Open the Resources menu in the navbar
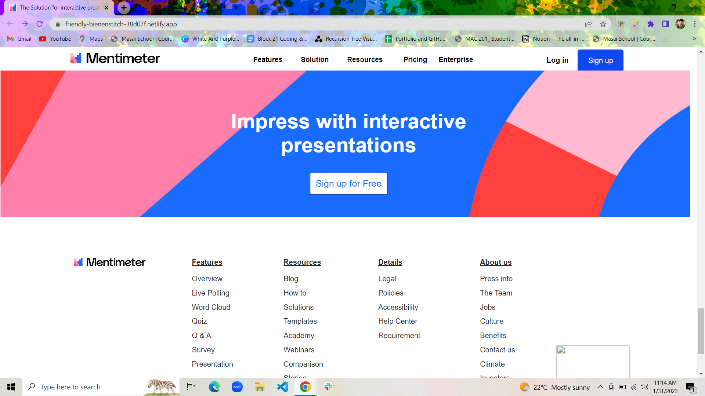Viewport: 705px width, 396px height. coord(365,60)
